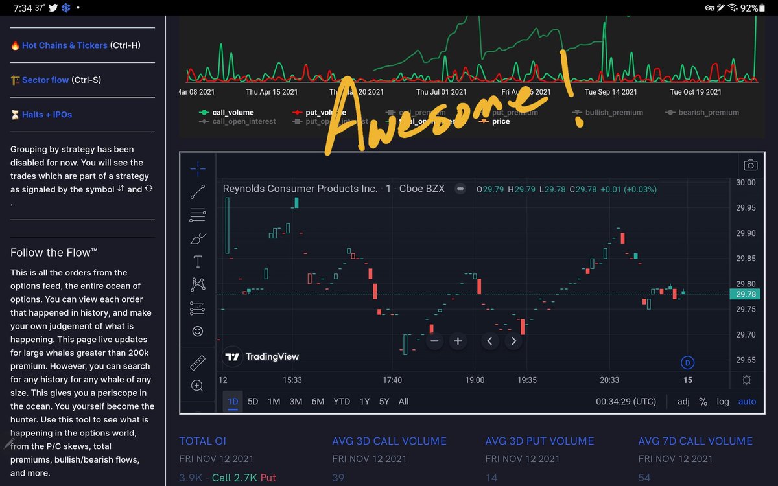The width and height of the screenshot is (778, 486).
Task: Select the 3M time range
Action: point(296,401)
